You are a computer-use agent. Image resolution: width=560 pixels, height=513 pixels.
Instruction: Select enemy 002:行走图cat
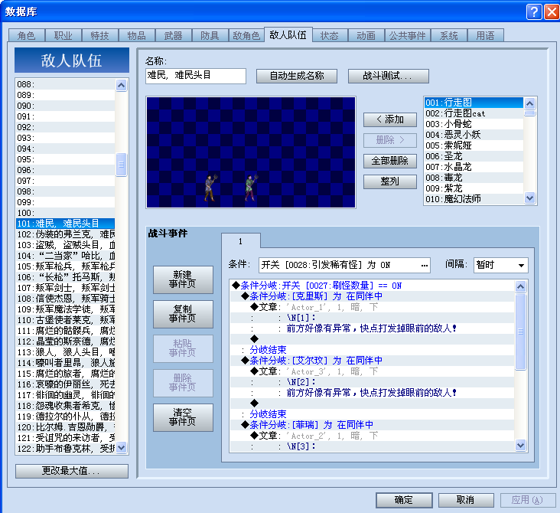[x=474, y=113]
